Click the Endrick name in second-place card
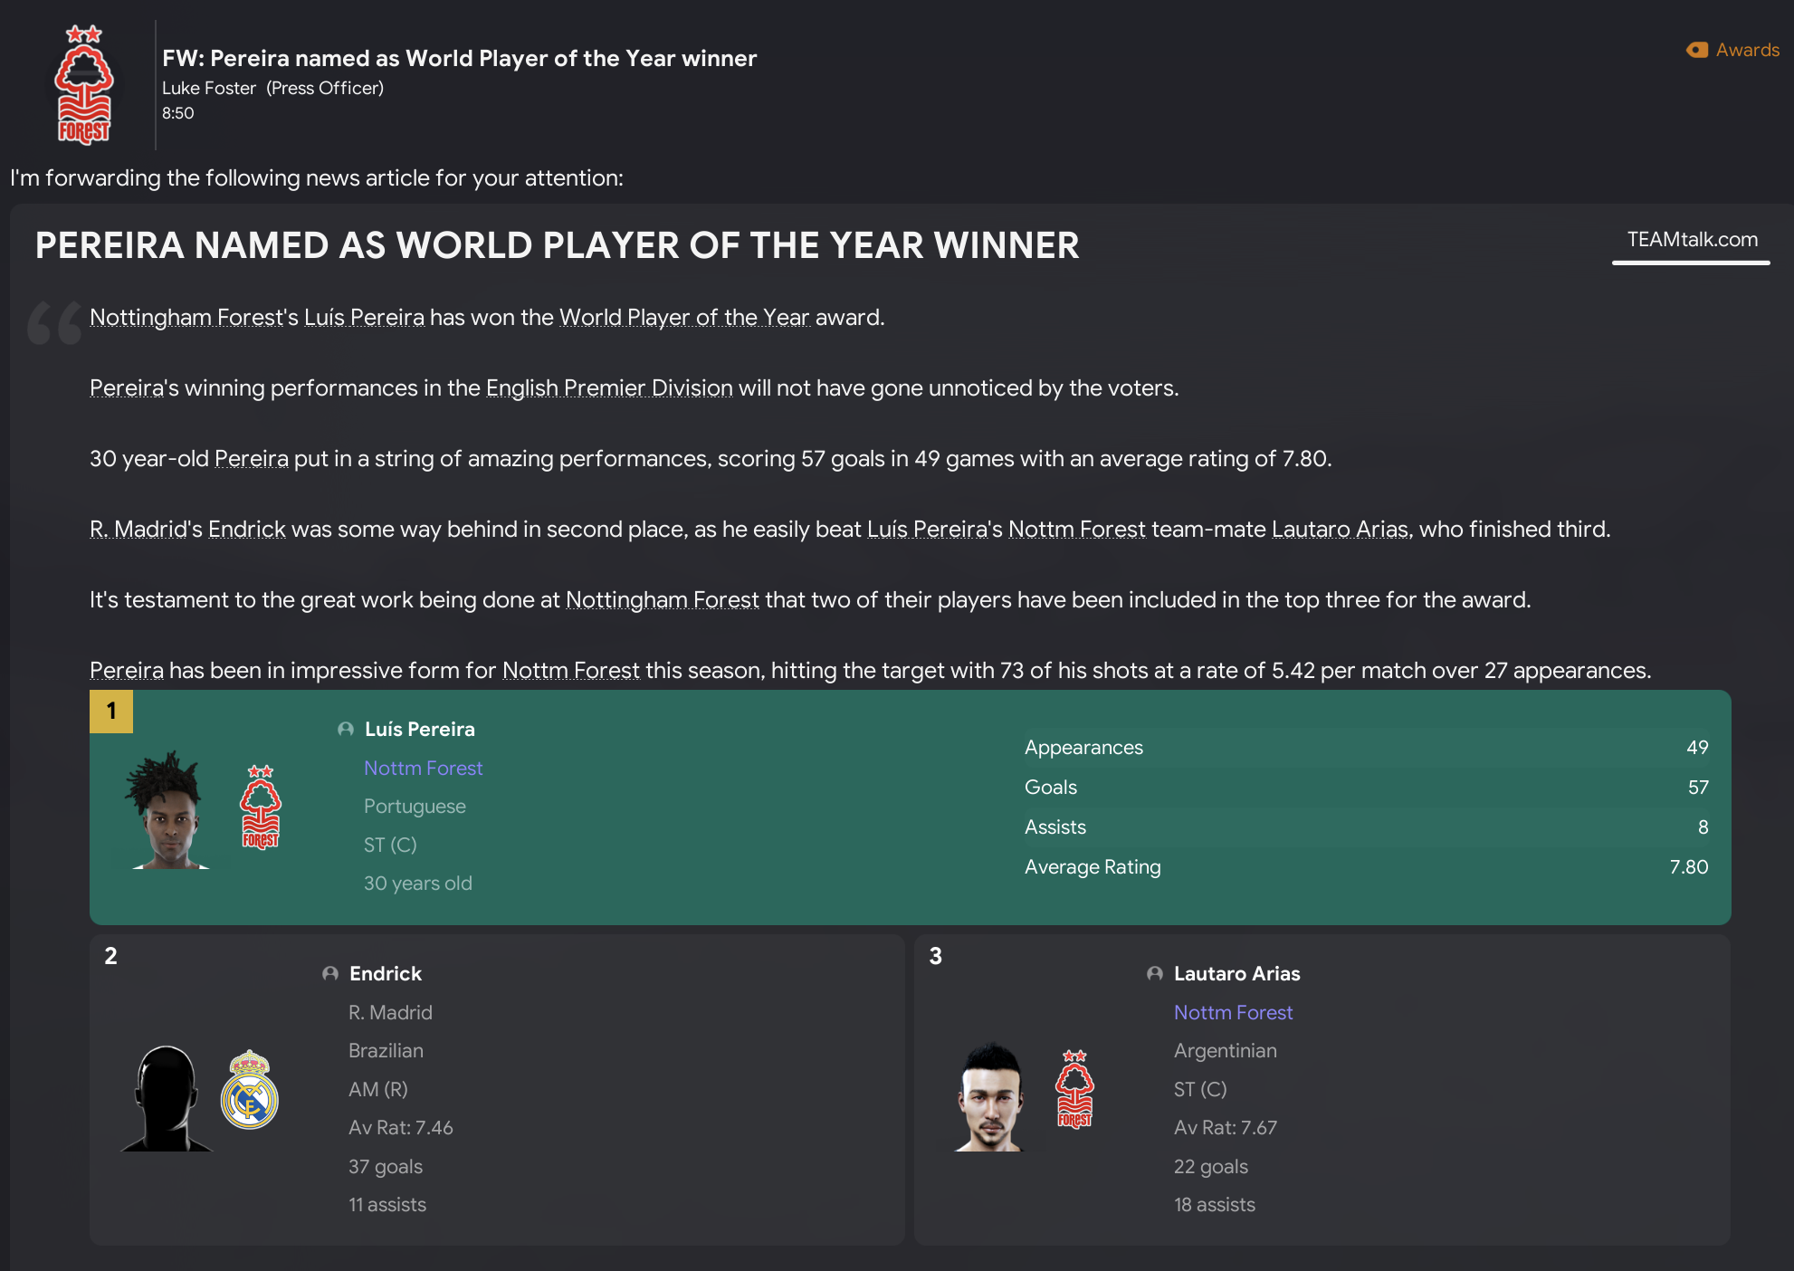The height and width of the screenshot is (1271, 1794). (x=386, y=974)
